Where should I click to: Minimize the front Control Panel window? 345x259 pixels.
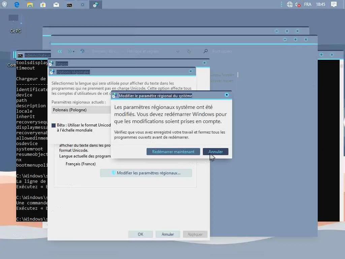coord(285,39)
